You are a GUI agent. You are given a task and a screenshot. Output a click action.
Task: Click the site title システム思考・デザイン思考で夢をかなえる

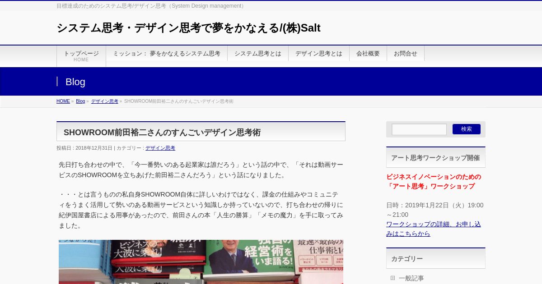point(188,28)
